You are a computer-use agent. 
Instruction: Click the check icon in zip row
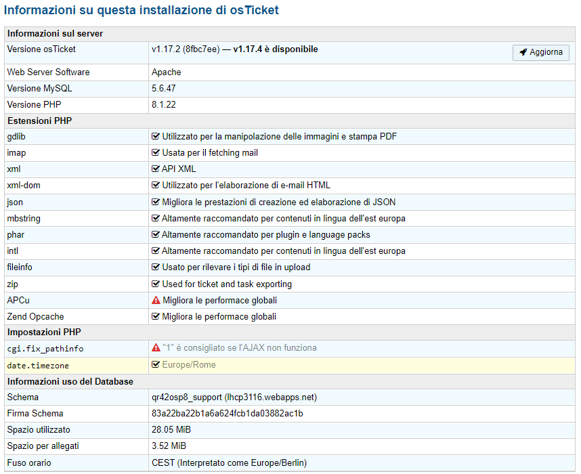click(156, 284)
